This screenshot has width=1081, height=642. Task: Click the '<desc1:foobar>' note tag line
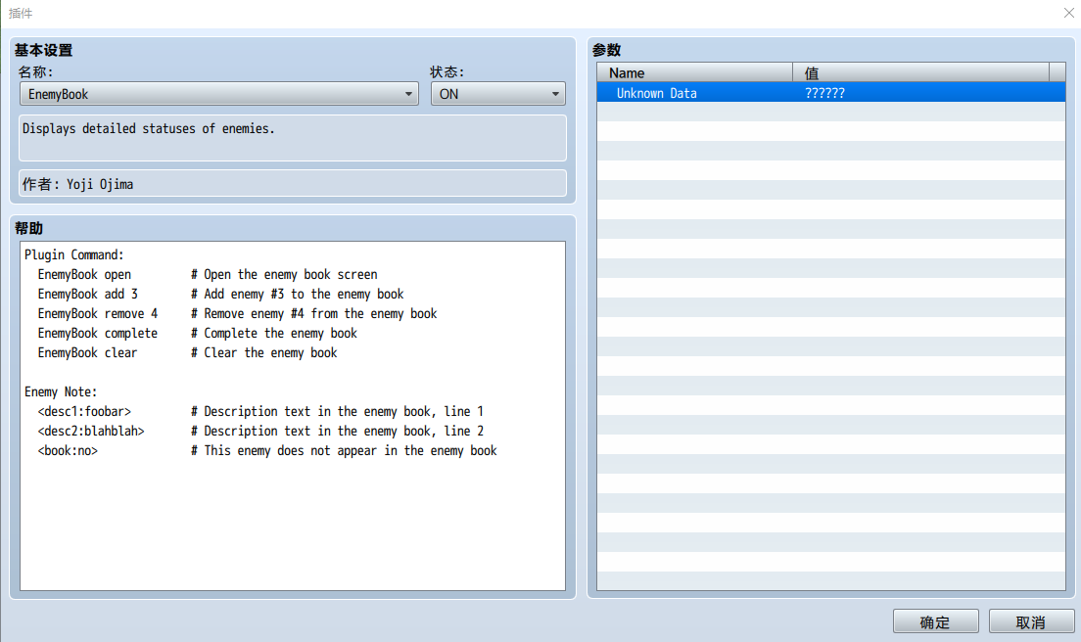260,411
